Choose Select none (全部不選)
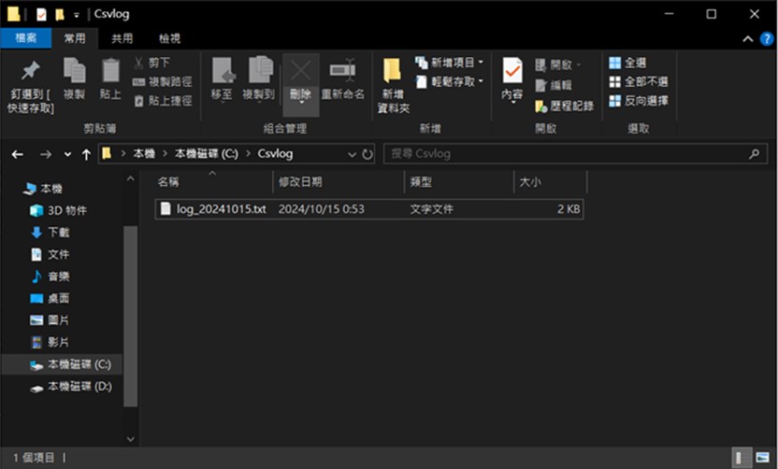The image size is (778, 469). coord(638,81)
